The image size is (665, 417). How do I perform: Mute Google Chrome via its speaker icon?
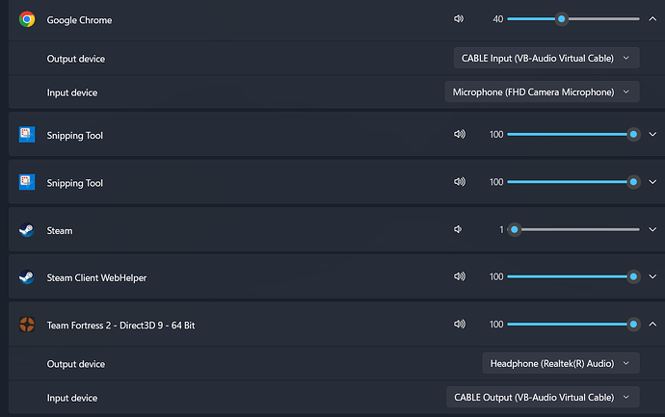click(x=459, y=19)
